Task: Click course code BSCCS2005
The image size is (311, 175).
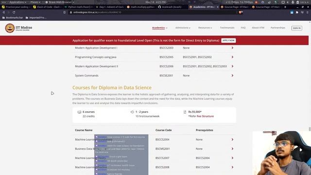Action: click(166, 57)
